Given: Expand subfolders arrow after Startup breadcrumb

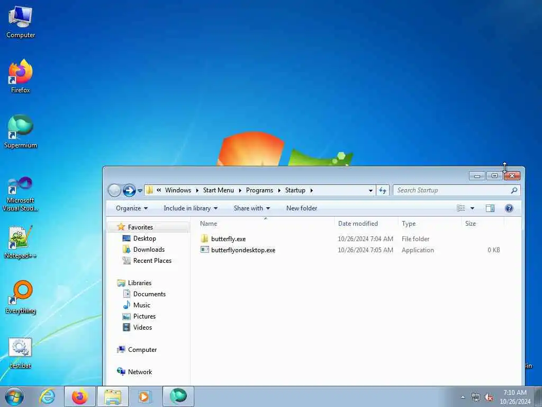Looking at the screenshot, I should click(311, 190).
